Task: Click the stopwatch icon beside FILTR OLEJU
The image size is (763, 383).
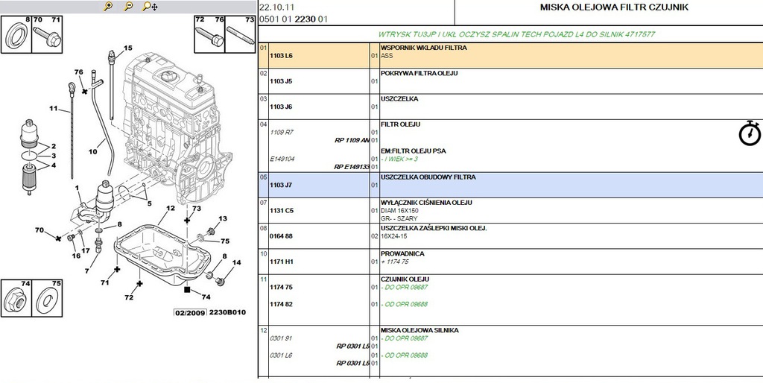Action: pyautogui.click(x=749, y=132)
